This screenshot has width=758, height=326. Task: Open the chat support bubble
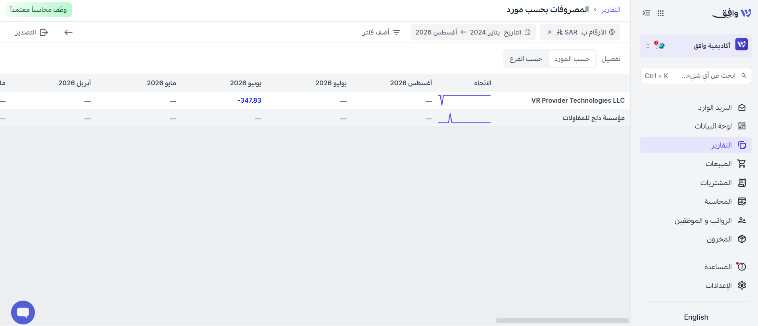(23, 313)
